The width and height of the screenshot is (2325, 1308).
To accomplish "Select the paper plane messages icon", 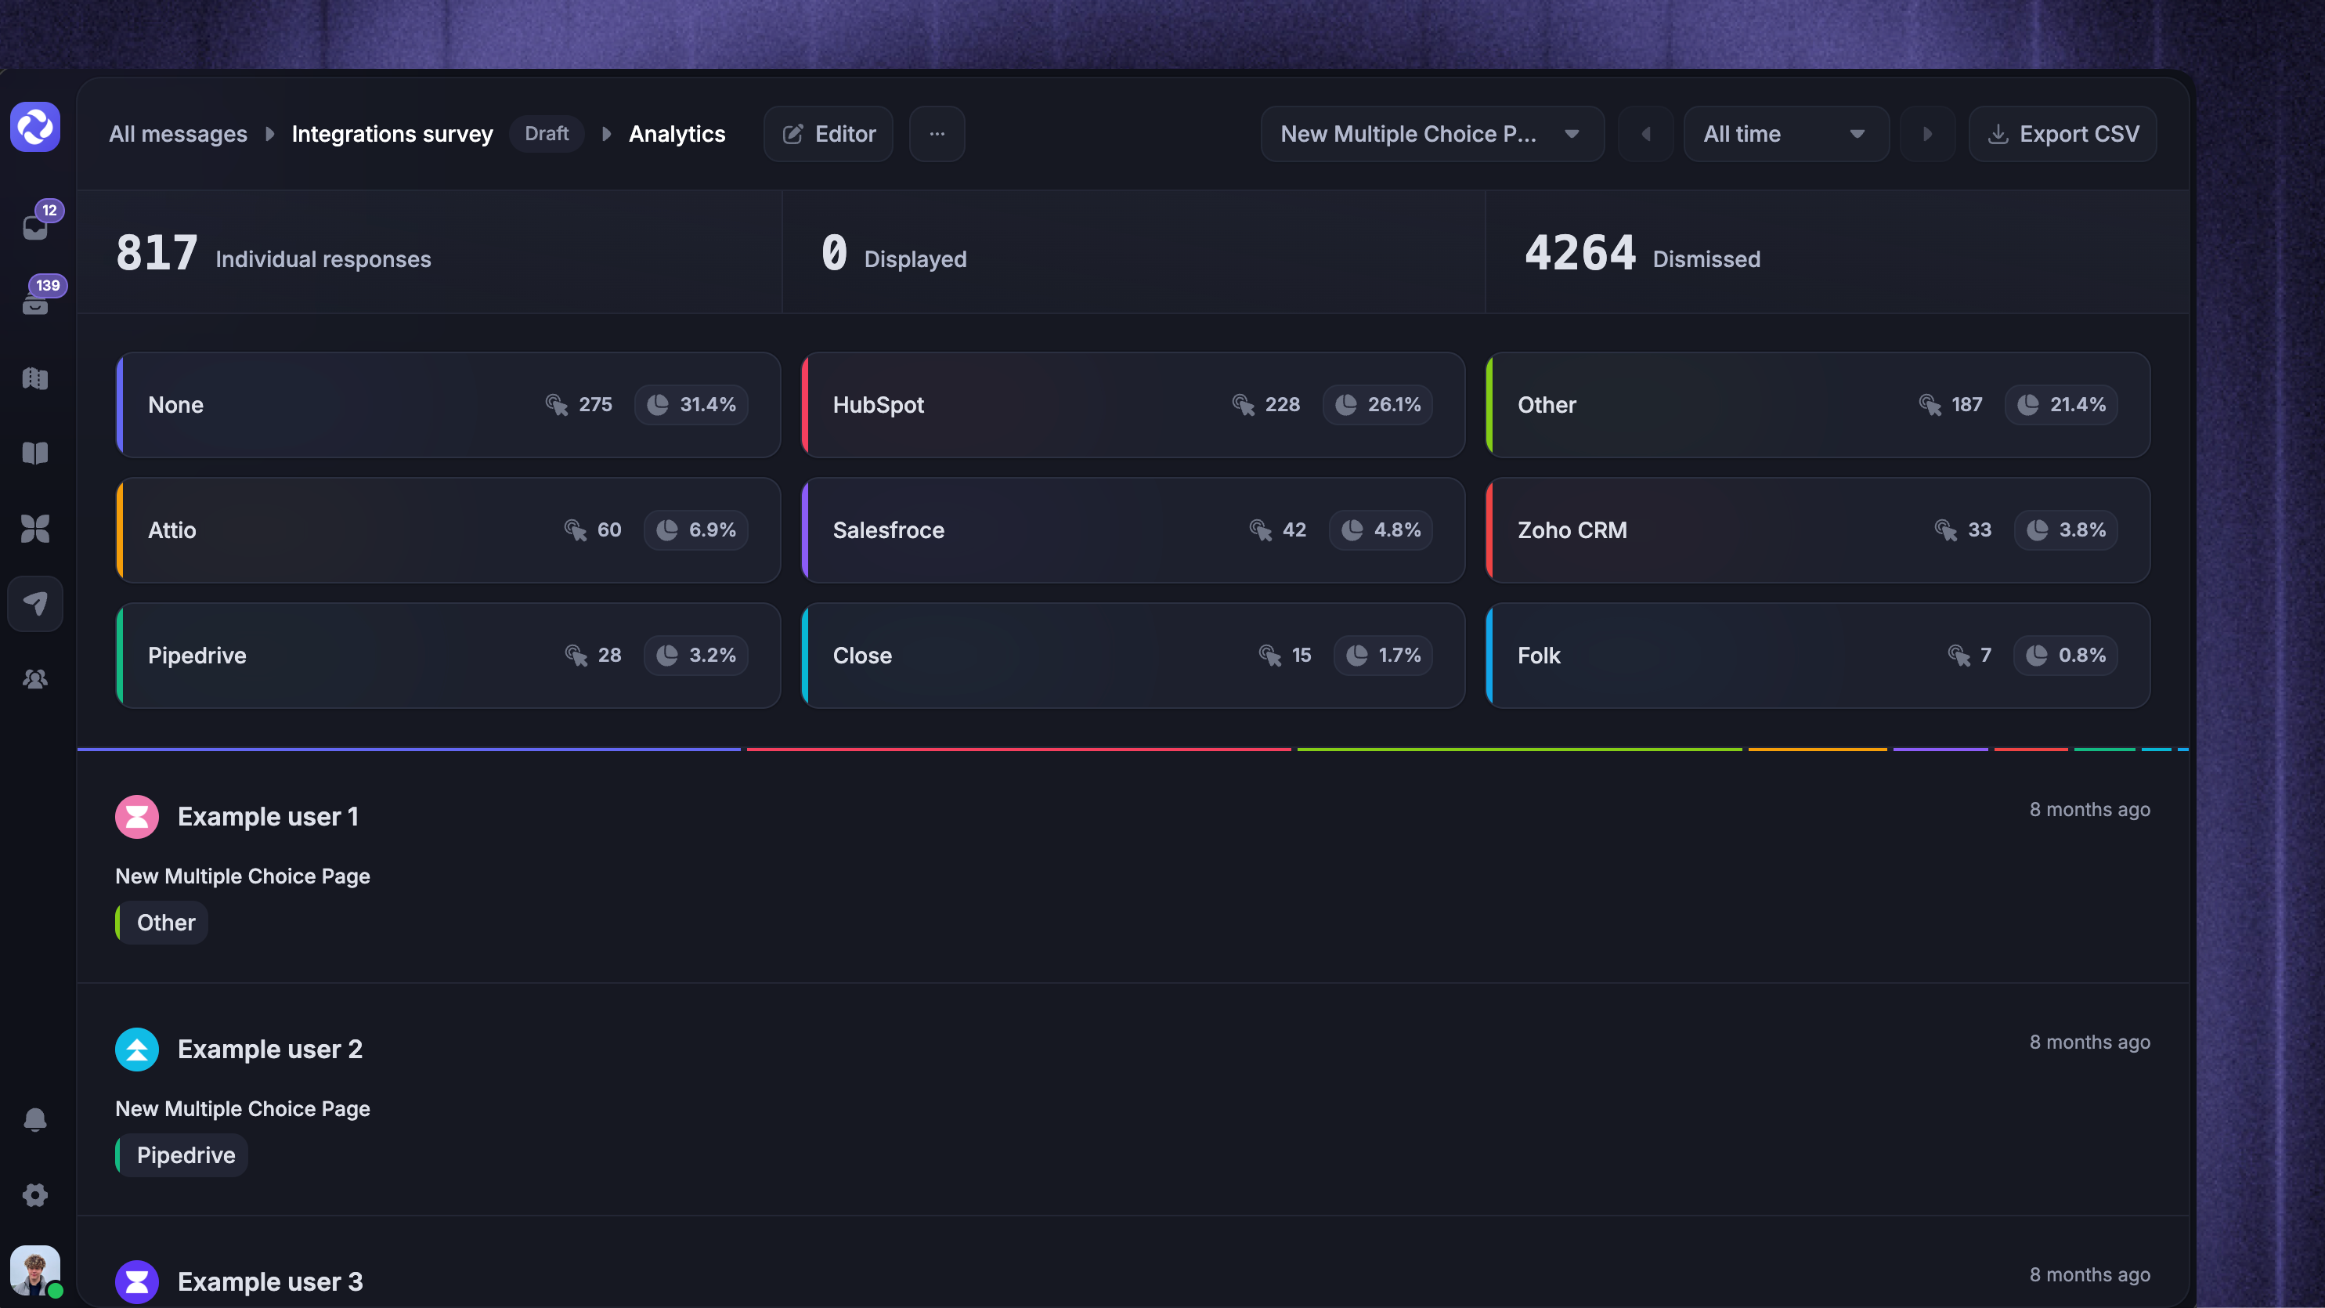I will click(x=35, y=603).
